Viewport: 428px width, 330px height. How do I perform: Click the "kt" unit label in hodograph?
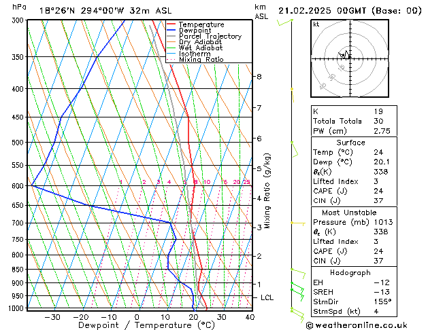(x=316, y=24)
